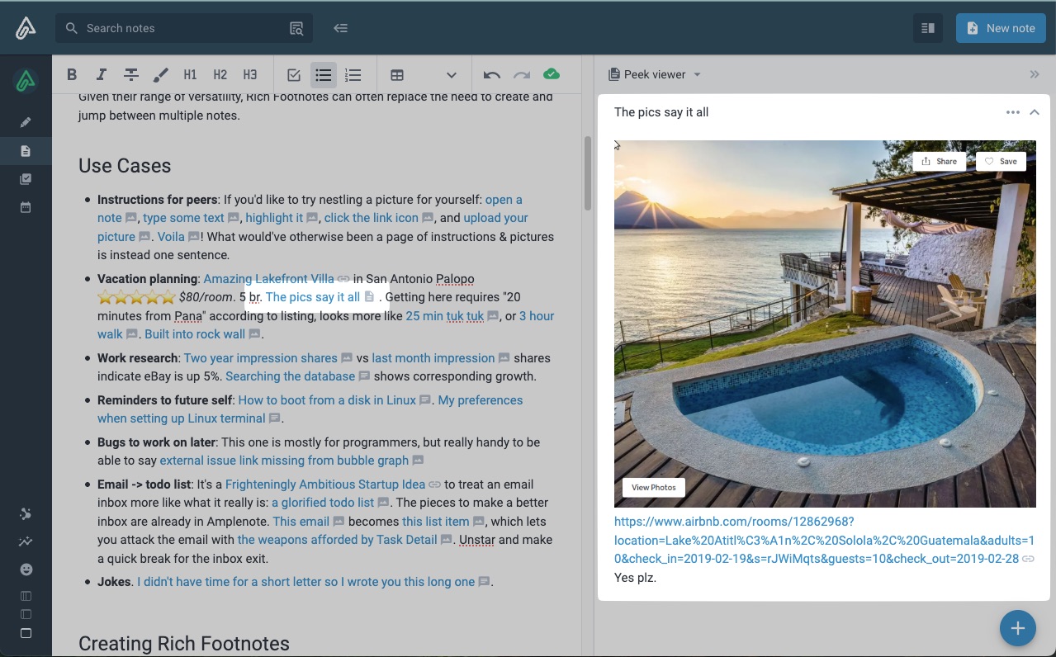Open the three-dots menu on peek card

pos(1012,112)
